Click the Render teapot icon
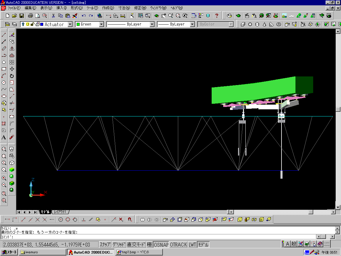 pos(238,16)
